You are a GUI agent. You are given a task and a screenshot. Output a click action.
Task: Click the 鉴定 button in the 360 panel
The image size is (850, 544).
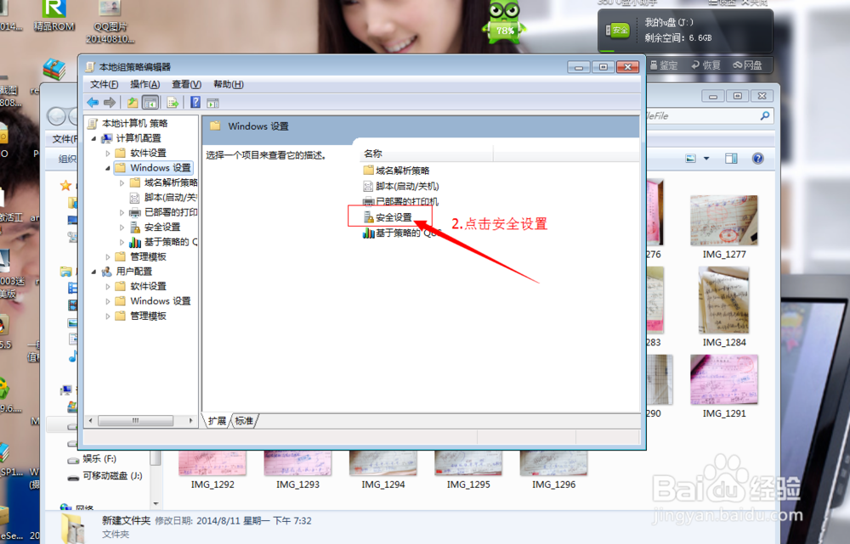pyautogui.click(x=664, y=64)
